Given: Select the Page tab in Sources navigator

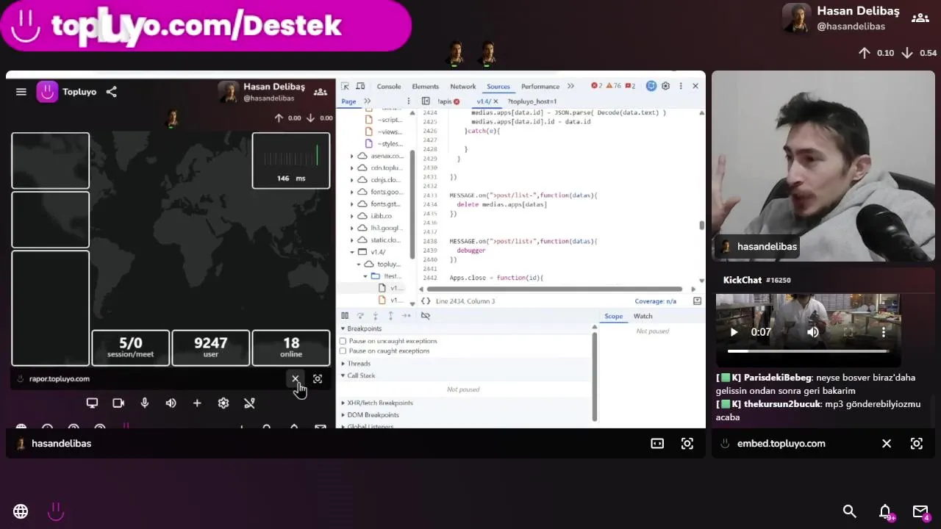Looking at the screenshot, I should click(348, 101).
